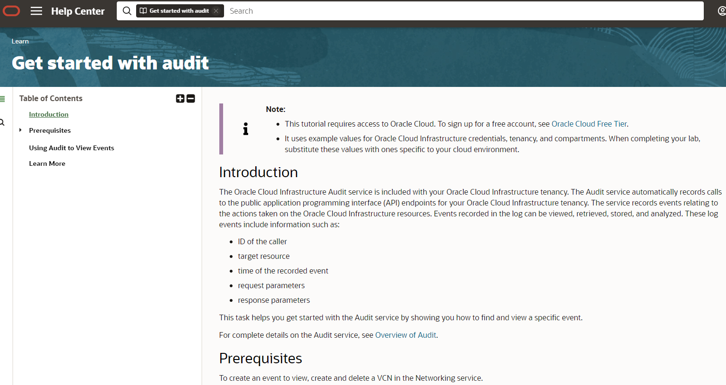Open the hamburger navigation menu
Image resolution: width=726 pixels, height=385 pixels.
(36, 11)
